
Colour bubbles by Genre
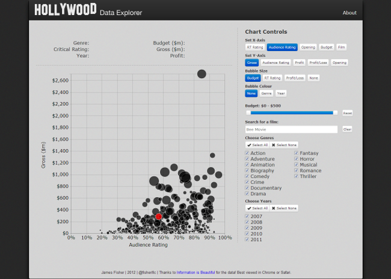click(266, 93)
